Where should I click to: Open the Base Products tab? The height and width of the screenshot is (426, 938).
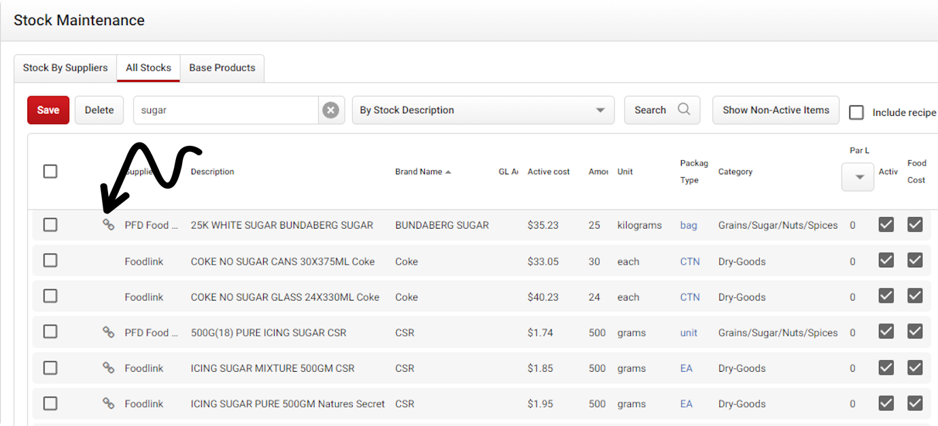point(222,68)
